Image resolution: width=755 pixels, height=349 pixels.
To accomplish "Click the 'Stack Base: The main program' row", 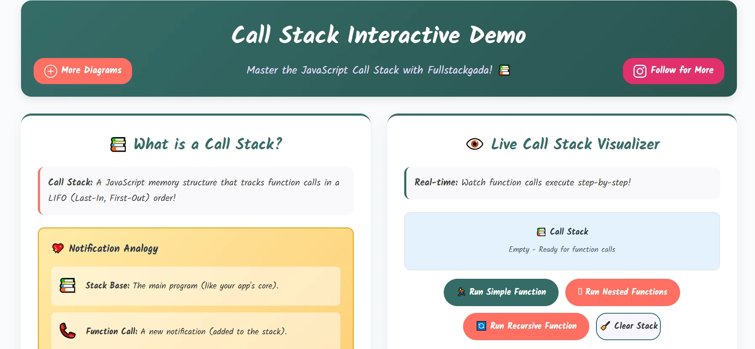I will [196, 286].
